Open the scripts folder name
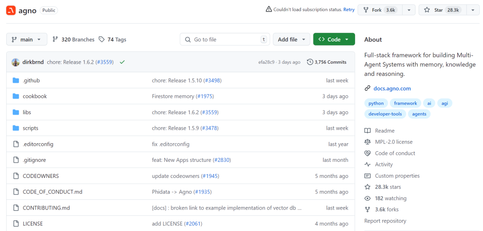483x231 pixels. coord(30,128)
